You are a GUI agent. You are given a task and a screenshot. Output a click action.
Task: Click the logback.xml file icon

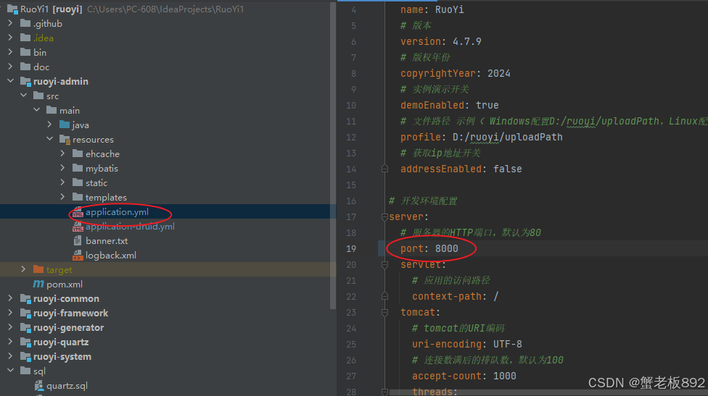pos(78,256)
